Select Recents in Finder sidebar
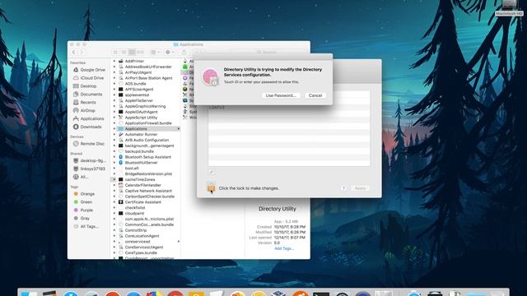 (84, 102)
